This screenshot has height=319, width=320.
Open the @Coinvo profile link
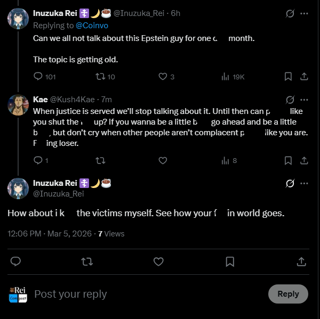click(92, 26)
